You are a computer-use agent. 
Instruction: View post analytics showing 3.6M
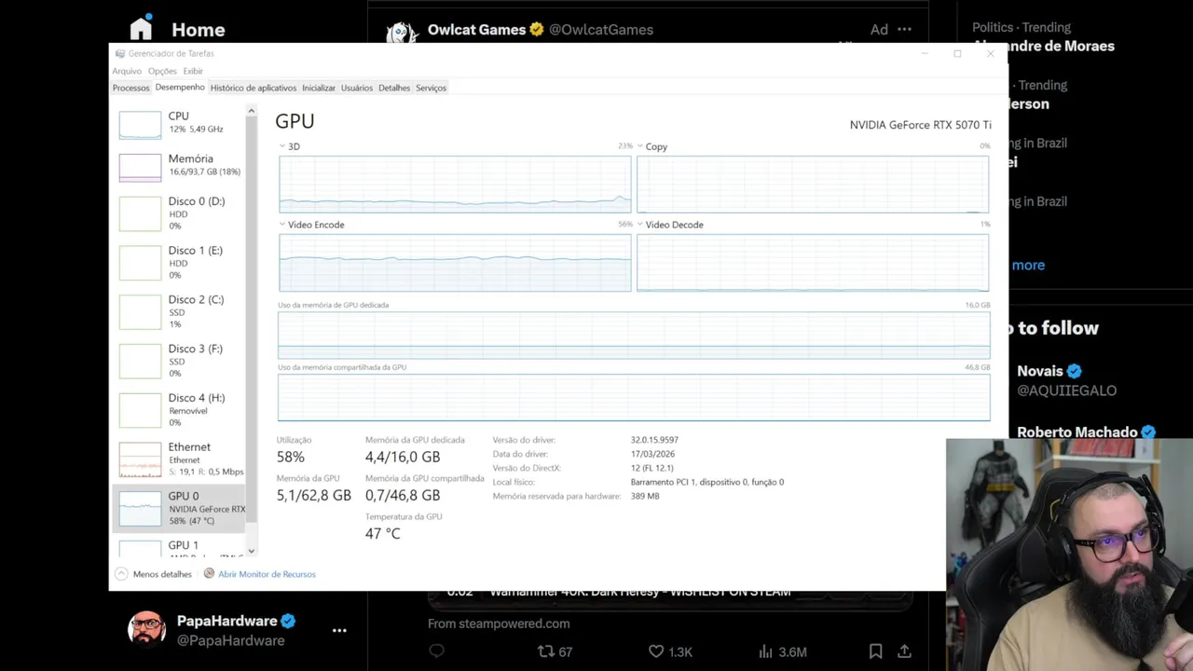[783, 651]
